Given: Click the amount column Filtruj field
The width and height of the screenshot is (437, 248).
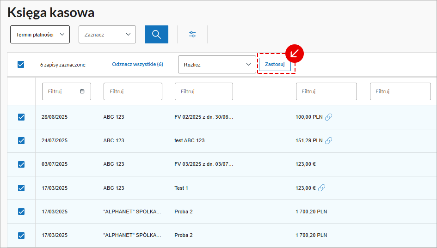Looking at the screenshot, I should click(x=326, y=91).
